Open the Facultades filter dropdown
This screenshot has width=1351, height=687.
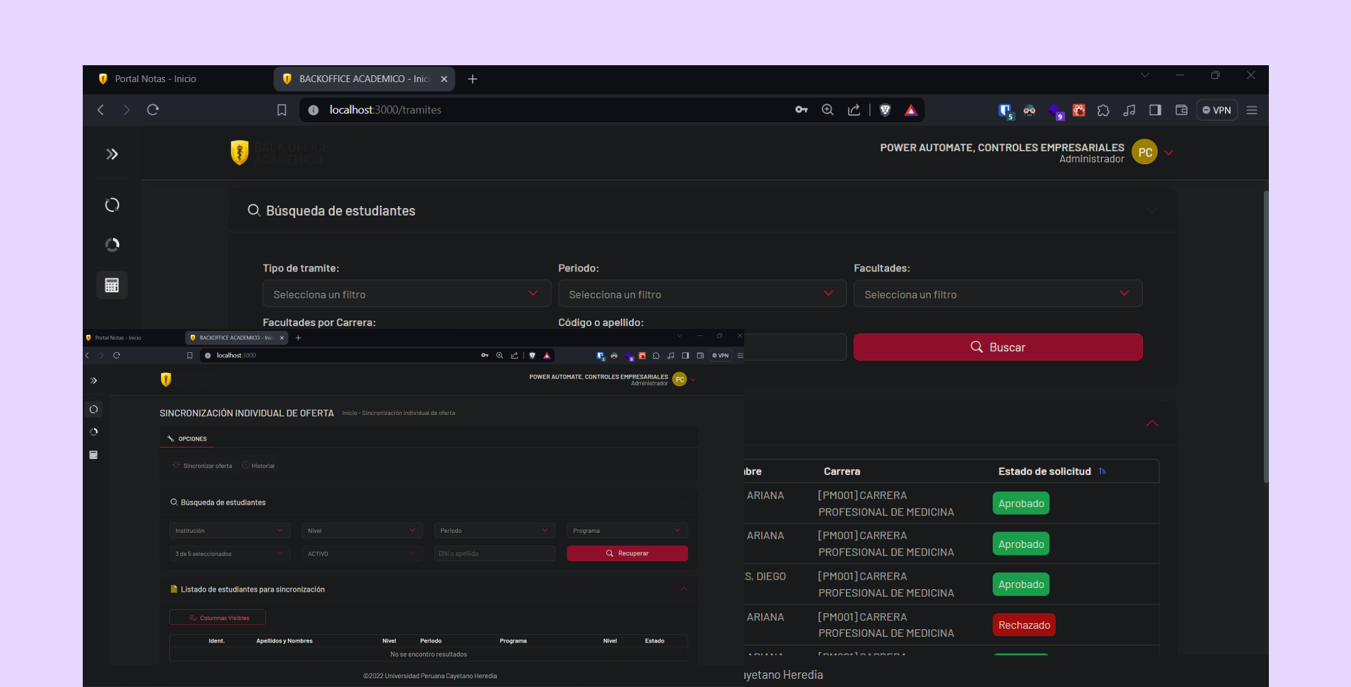coord(997,294)
